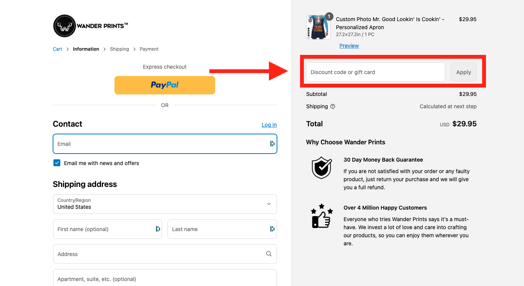The height and width of the screenshot is (286, 524).
Task: Click the address field search magnifier icon
Action: (x=269, y=254)
